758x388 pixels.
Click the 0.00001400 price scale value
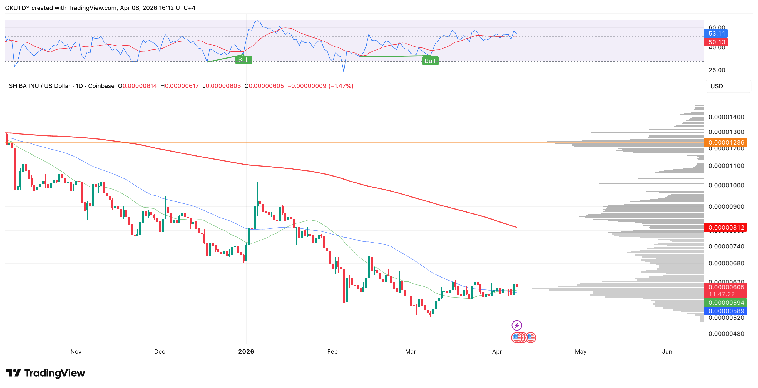[726, 117]
